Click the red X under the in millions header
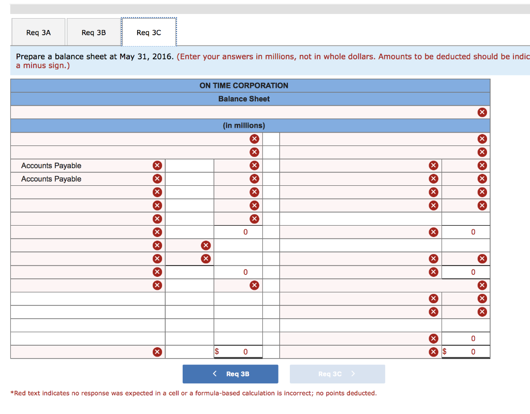This screenshot has width=530, height=414. (x=254, y=139)
